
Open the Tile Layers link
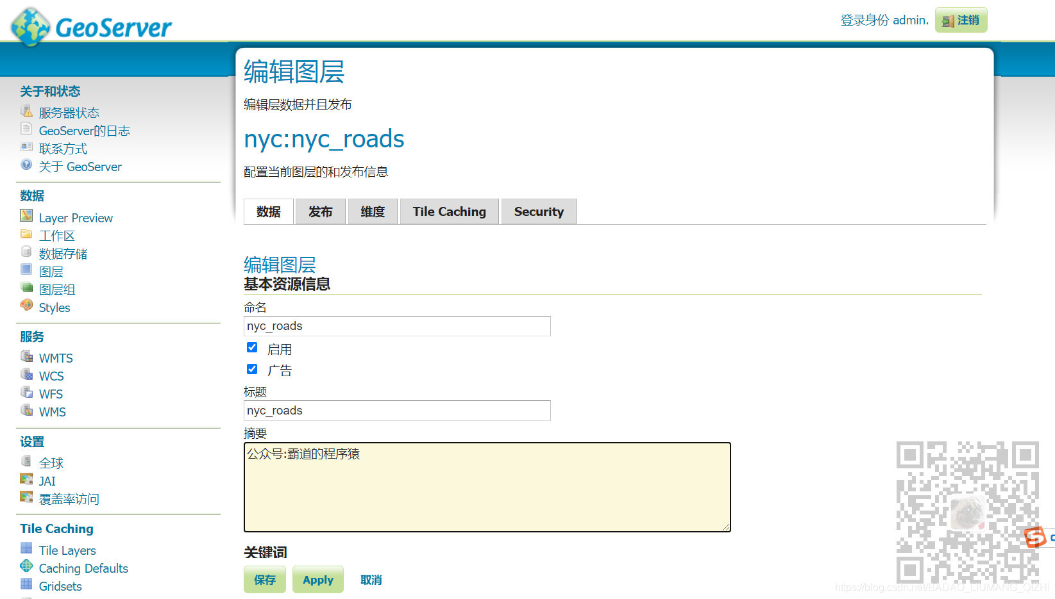67,550
